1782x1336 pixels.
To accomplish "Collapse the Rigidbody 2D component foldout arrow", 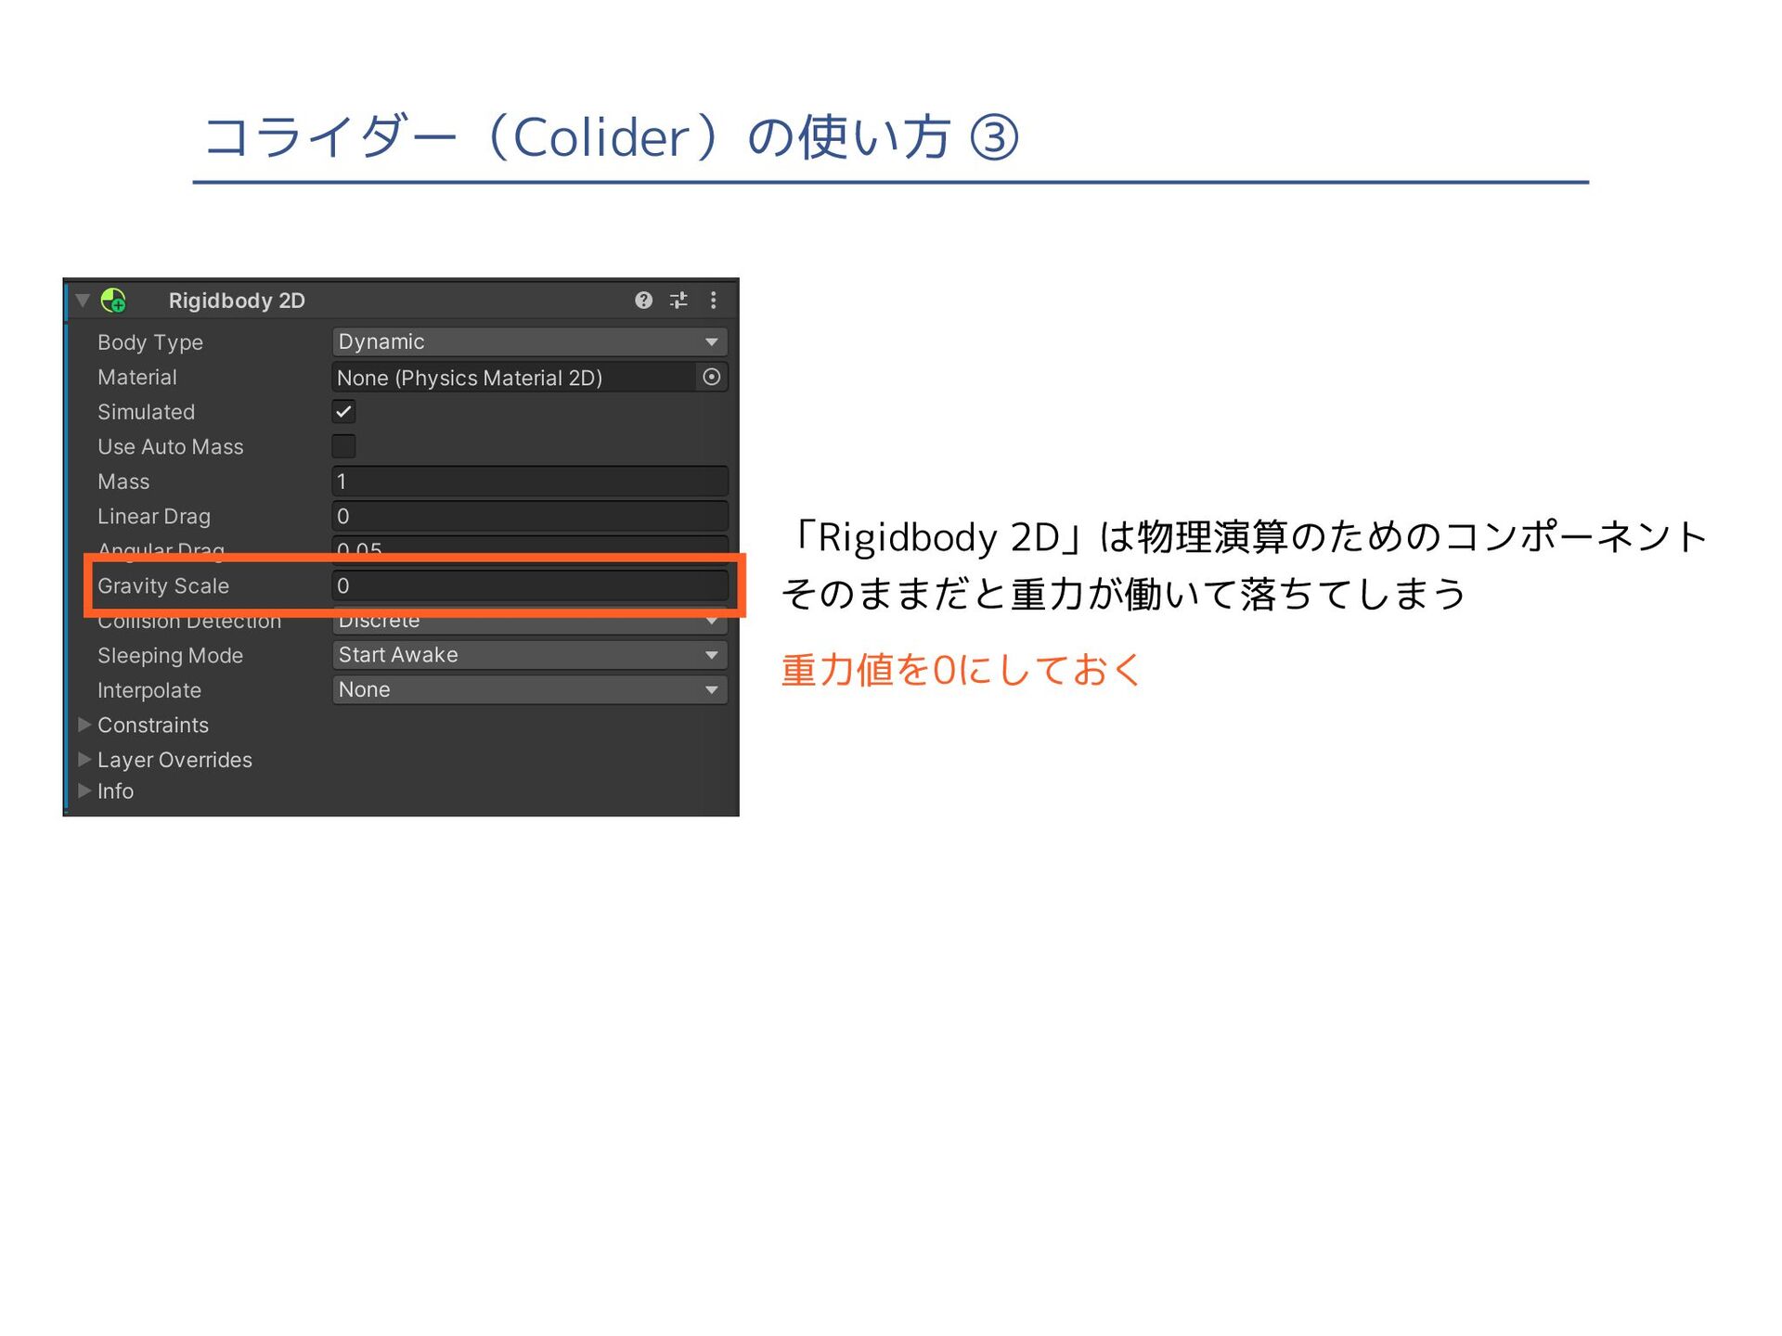I will [83, 301].
